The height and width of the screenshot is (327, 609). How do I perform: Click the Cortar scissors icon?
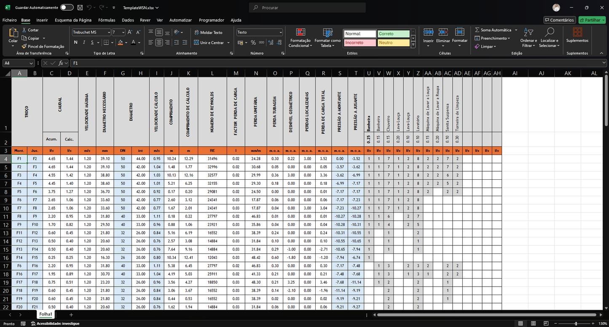pos(24,30)
